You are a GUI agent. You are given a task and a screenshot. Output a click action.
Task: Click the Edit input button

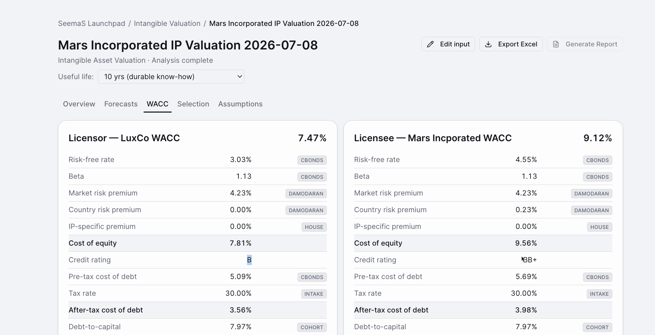point(448,44)
